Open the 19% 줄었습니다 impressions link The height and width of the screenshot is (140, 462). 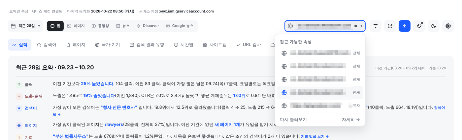[99, 96]
